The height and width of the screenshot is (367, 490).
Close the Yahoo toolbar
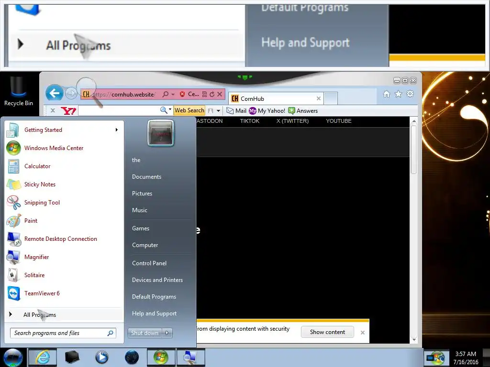point(53,110)
